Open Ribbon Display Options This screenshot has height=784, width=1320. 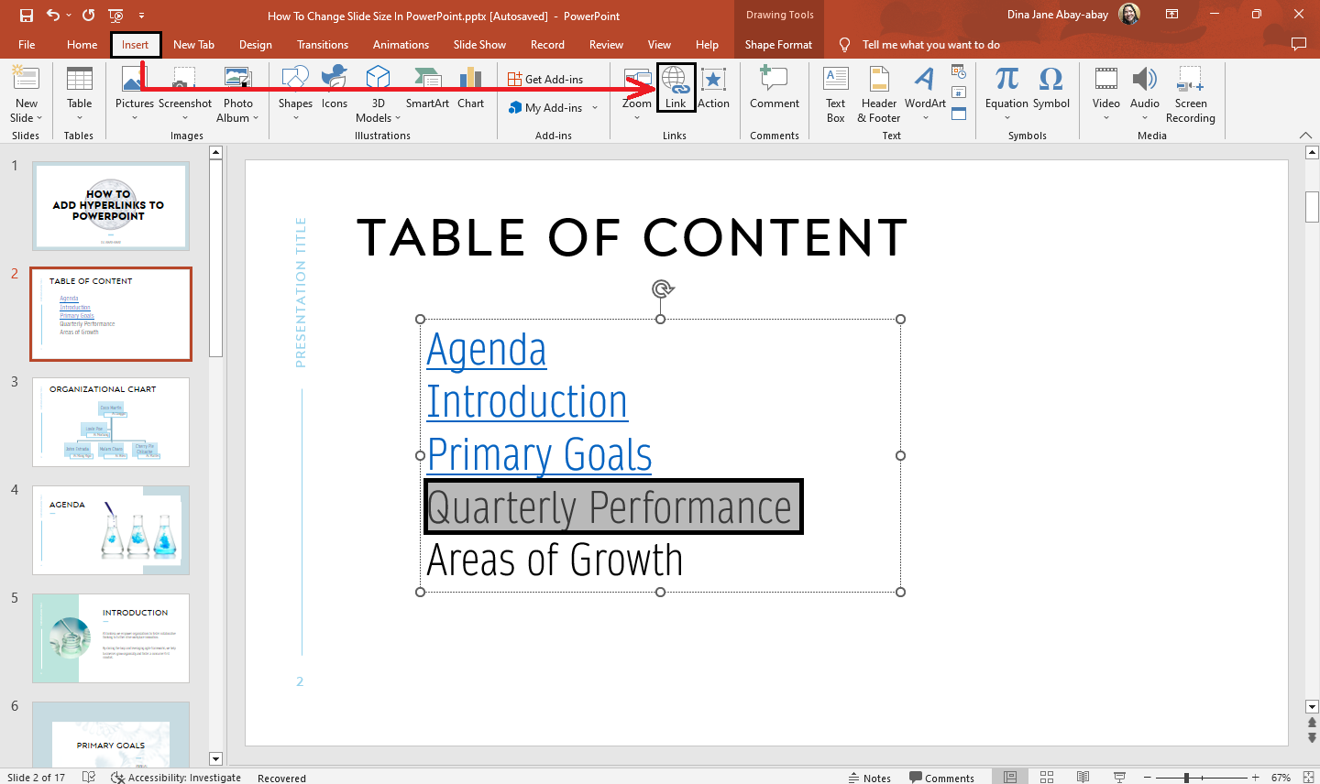point(1172,15)
